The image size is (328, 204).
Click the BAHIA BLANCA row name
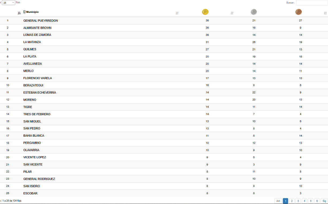click(x=34, y=136)
